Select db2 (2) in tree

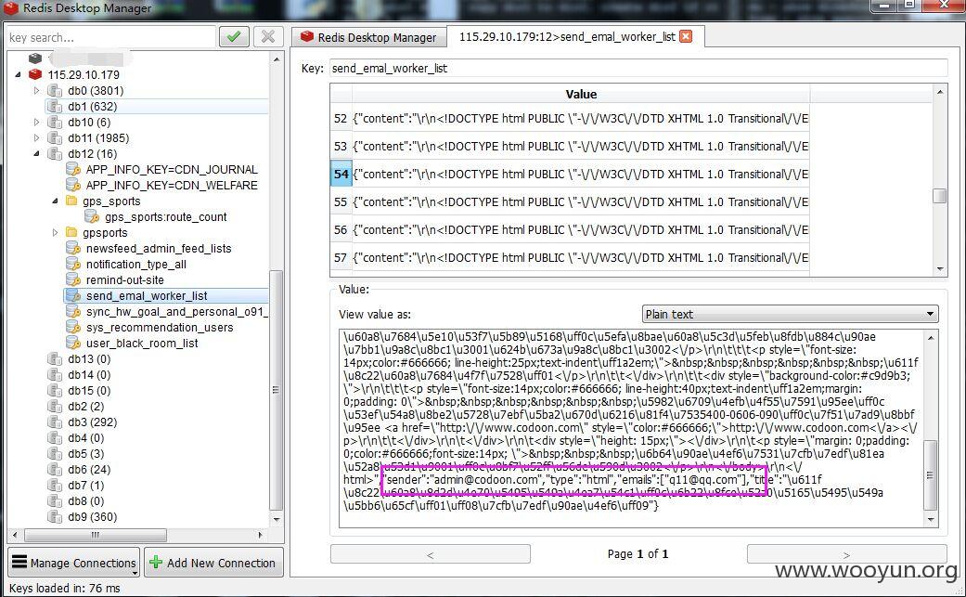point(85,406)
